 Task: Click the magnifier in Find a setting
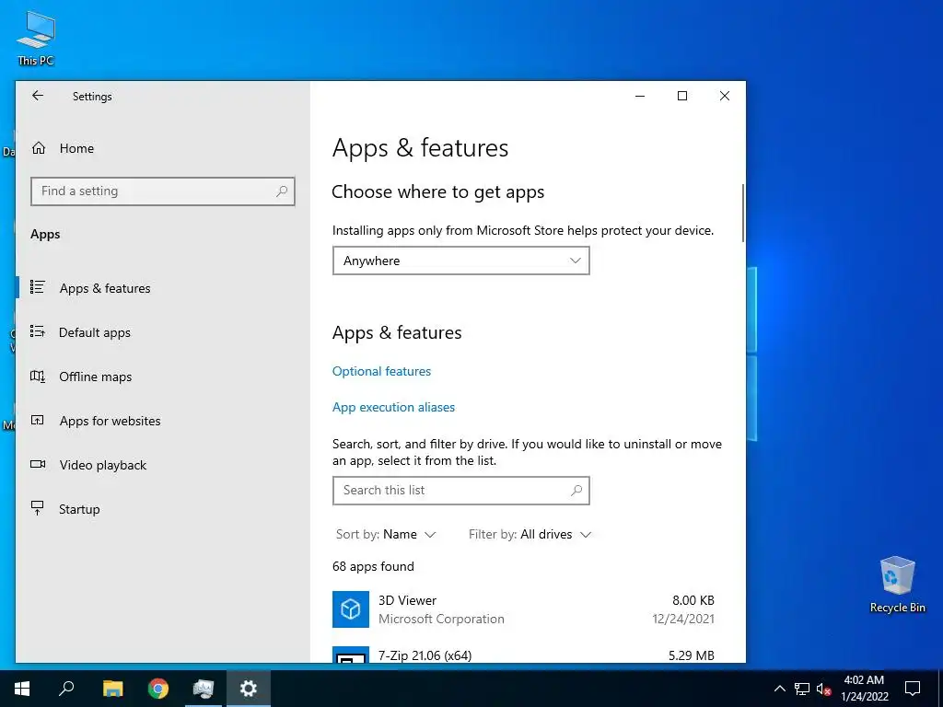(x=282, y=191)
